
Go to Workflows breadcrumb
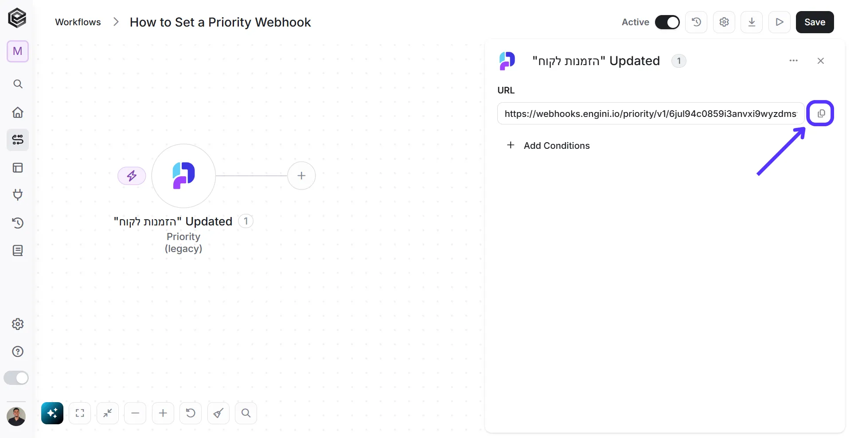coord(78,22)
